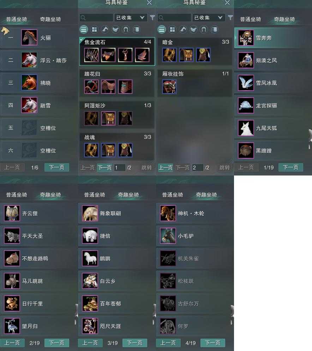Screen dimensions: 312x351
Task: Click page number field showing 1 of 2
Action: pos(119,167)
